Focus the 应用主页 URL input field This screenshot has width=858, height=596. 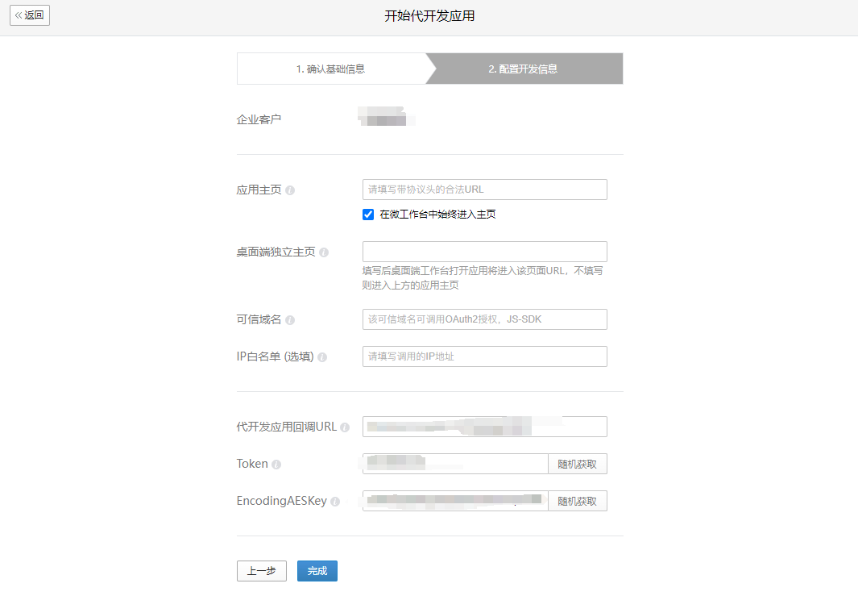[485, 190]
